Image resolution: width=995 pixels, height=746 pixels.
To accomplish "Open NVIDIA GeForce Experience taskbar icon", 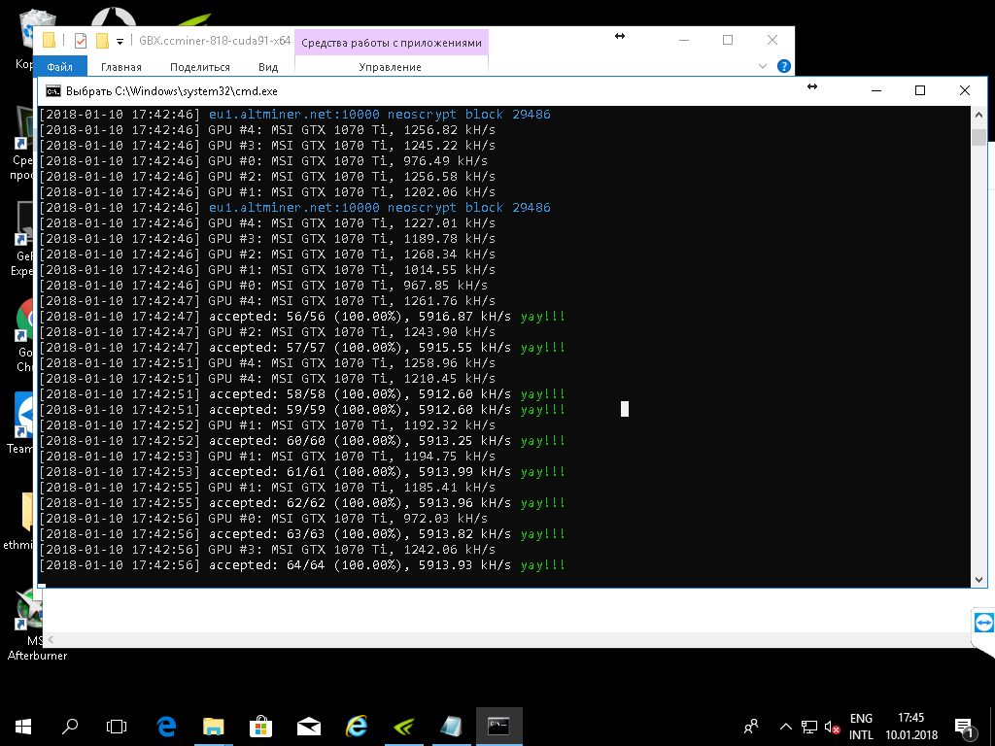I will (403, 727).
